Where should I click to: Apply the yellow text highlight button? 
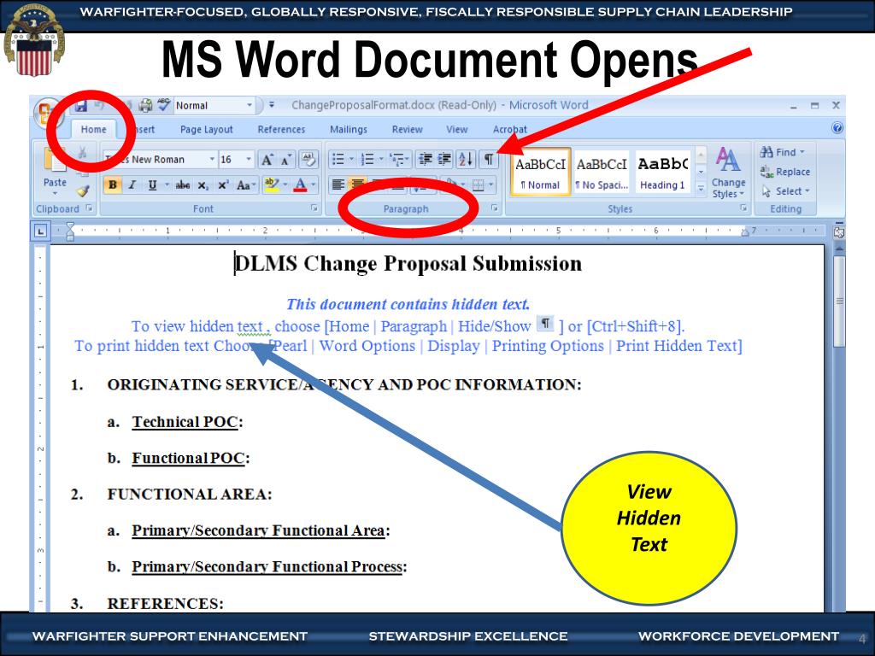pyautogui.click(x=272, y=184)
